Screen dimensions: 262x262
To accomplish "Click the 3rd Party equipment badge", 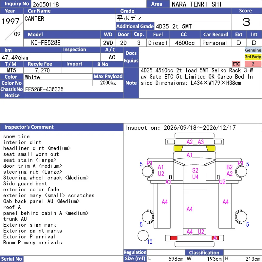I will tap(253, 57).
